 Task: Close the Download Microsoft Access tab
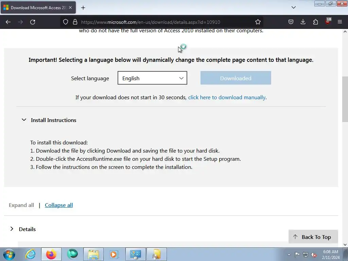pyautogui.click(x=70, y=7)
